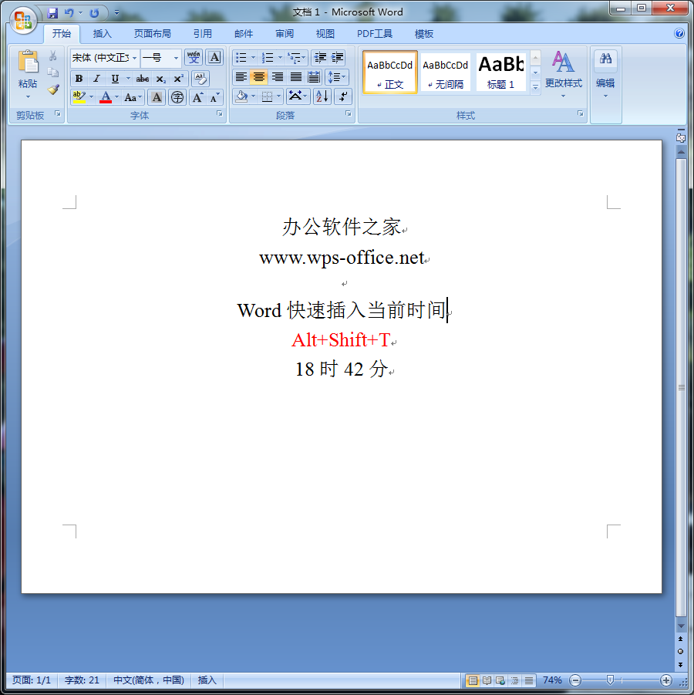This screenshot has width=694, height=695.
Task: Open the 审阅 tab
Action: tap(285, 34)
